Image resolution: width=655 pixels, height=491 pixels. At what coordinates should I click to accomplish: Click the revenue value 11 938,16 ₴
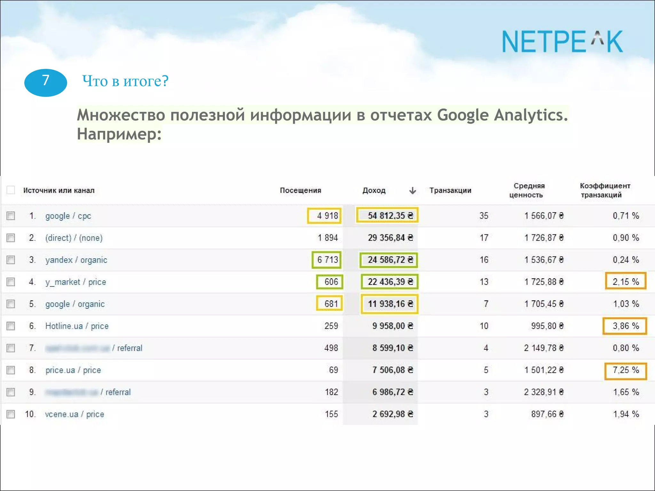point(391,304)
